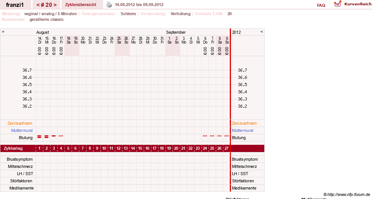Viewport: 372px width, 199px height.
Task: Click the < arrow next to 2012
Action: [x=262, y=31]
